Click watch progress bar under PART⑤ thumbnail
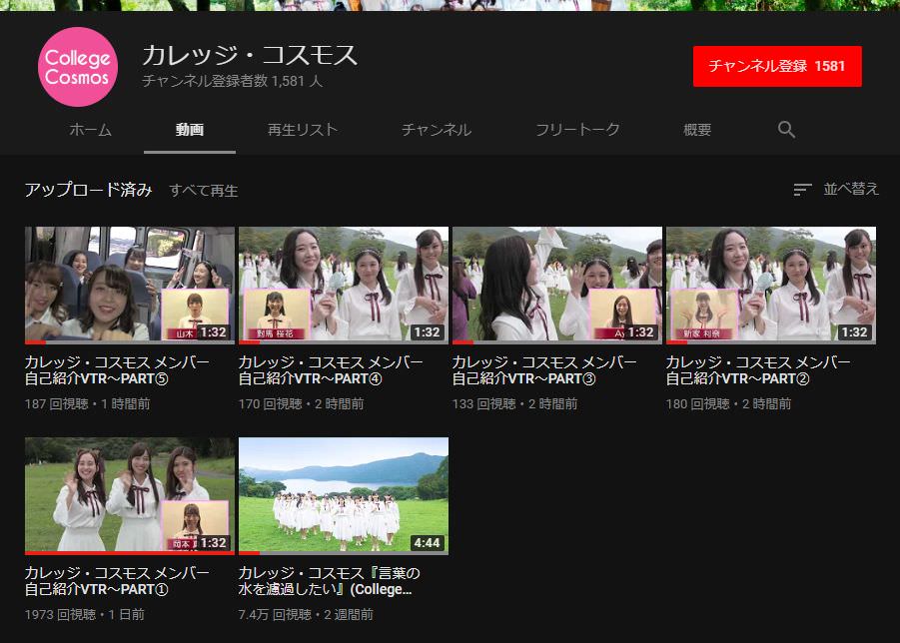 [x=130, y=342]
